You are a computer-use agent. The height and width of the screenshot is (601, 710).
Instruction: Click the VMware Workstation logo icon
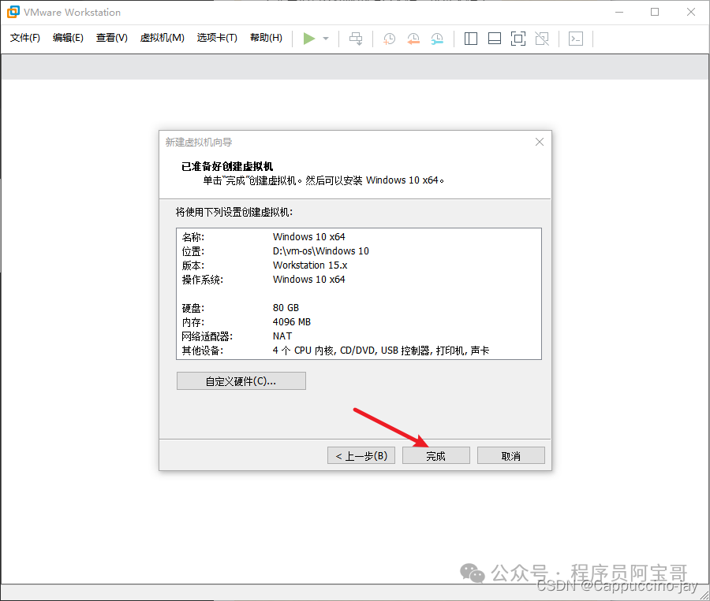(13, 13)
